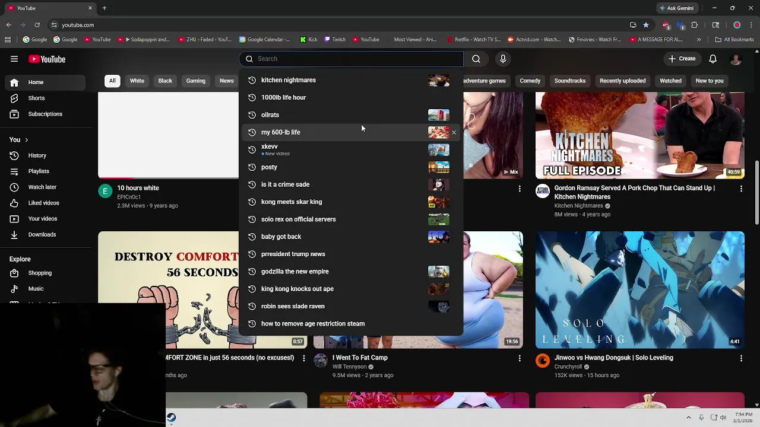Viewport: 760px width, 427px height.
Task: Choose how to remove age restriction steam
Action: tap(351, 323)
